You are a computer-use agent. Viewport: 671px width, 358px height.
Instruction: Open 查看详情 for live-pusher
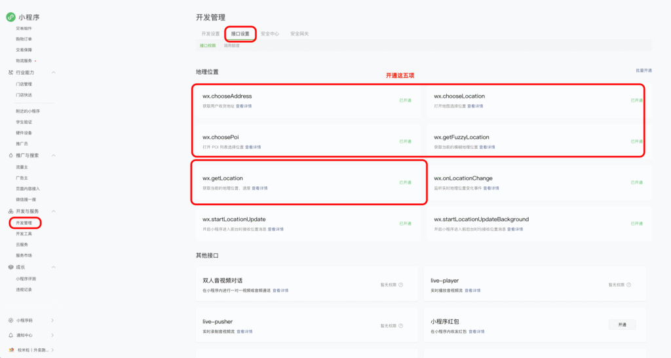click(244, 332)
